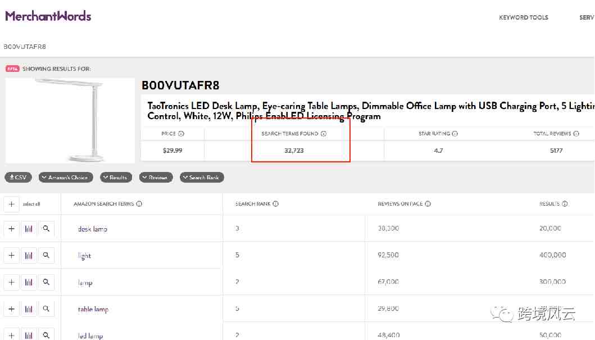Click the 5177 total reviews value
This screenshot has height=340, width=595.
click(x=556, y=151)
